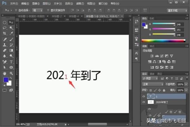
Task: Tick the 显示变换控件 checkbox
Action: [x=48, y=10]
